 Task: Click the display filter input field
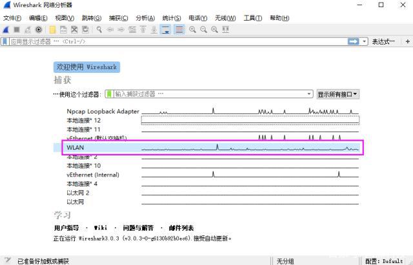[x=174, y=41]
